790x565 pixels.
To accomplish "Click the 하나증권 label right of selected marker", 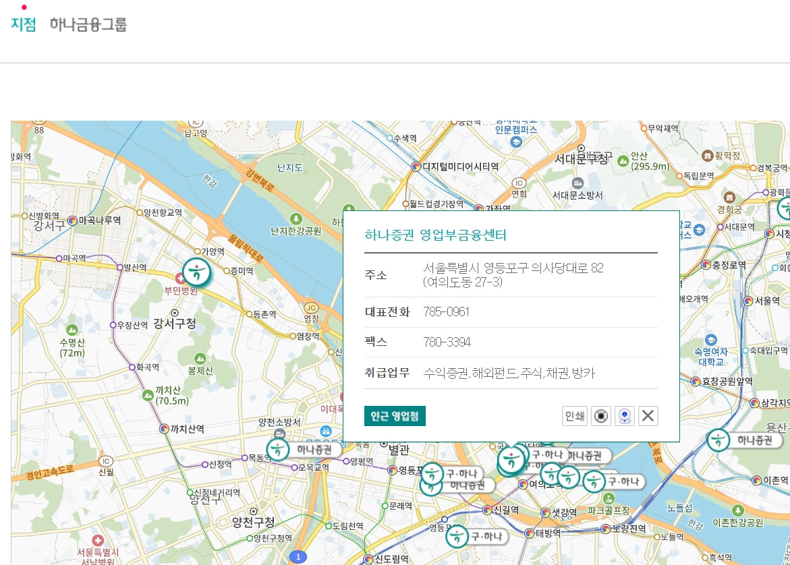I will (x=586, y=456).
